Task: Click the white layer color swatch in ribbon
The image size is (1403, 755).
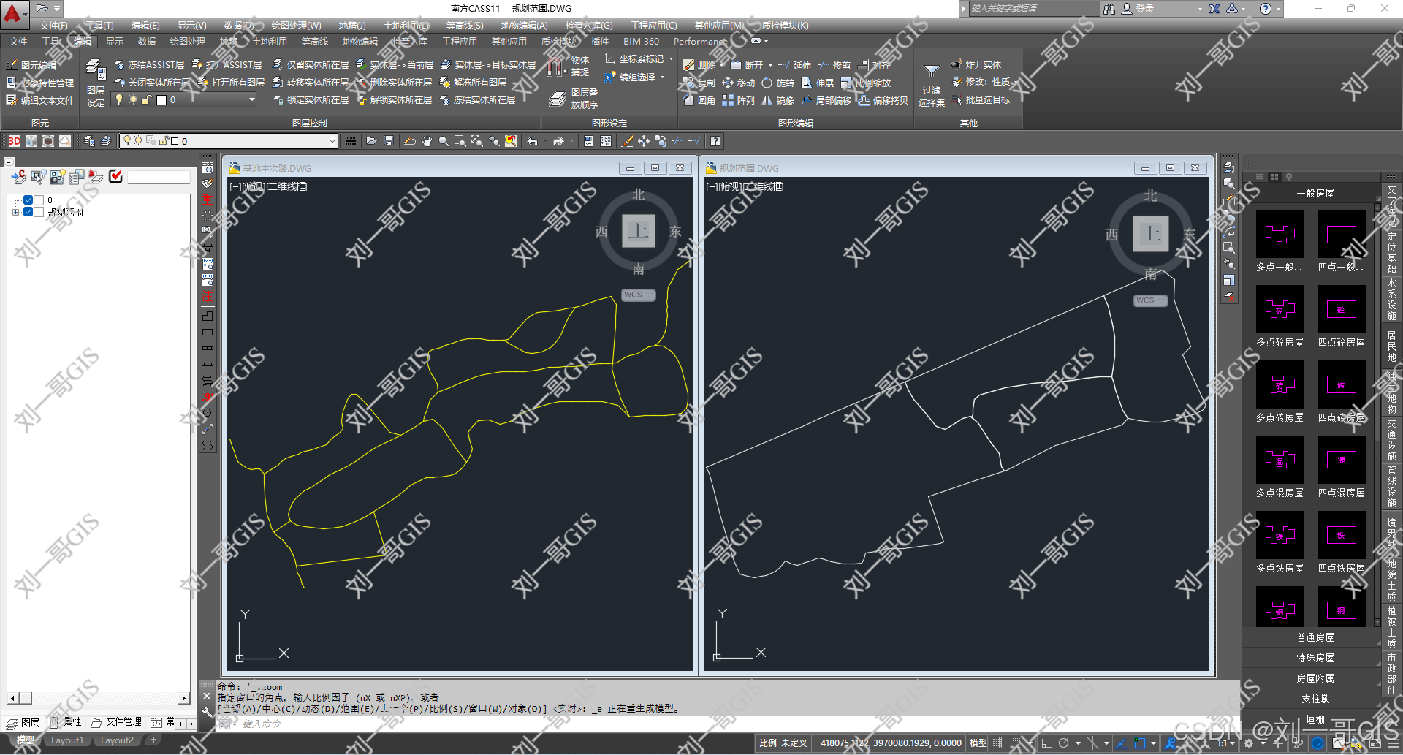Action: [x=161, y=100]
